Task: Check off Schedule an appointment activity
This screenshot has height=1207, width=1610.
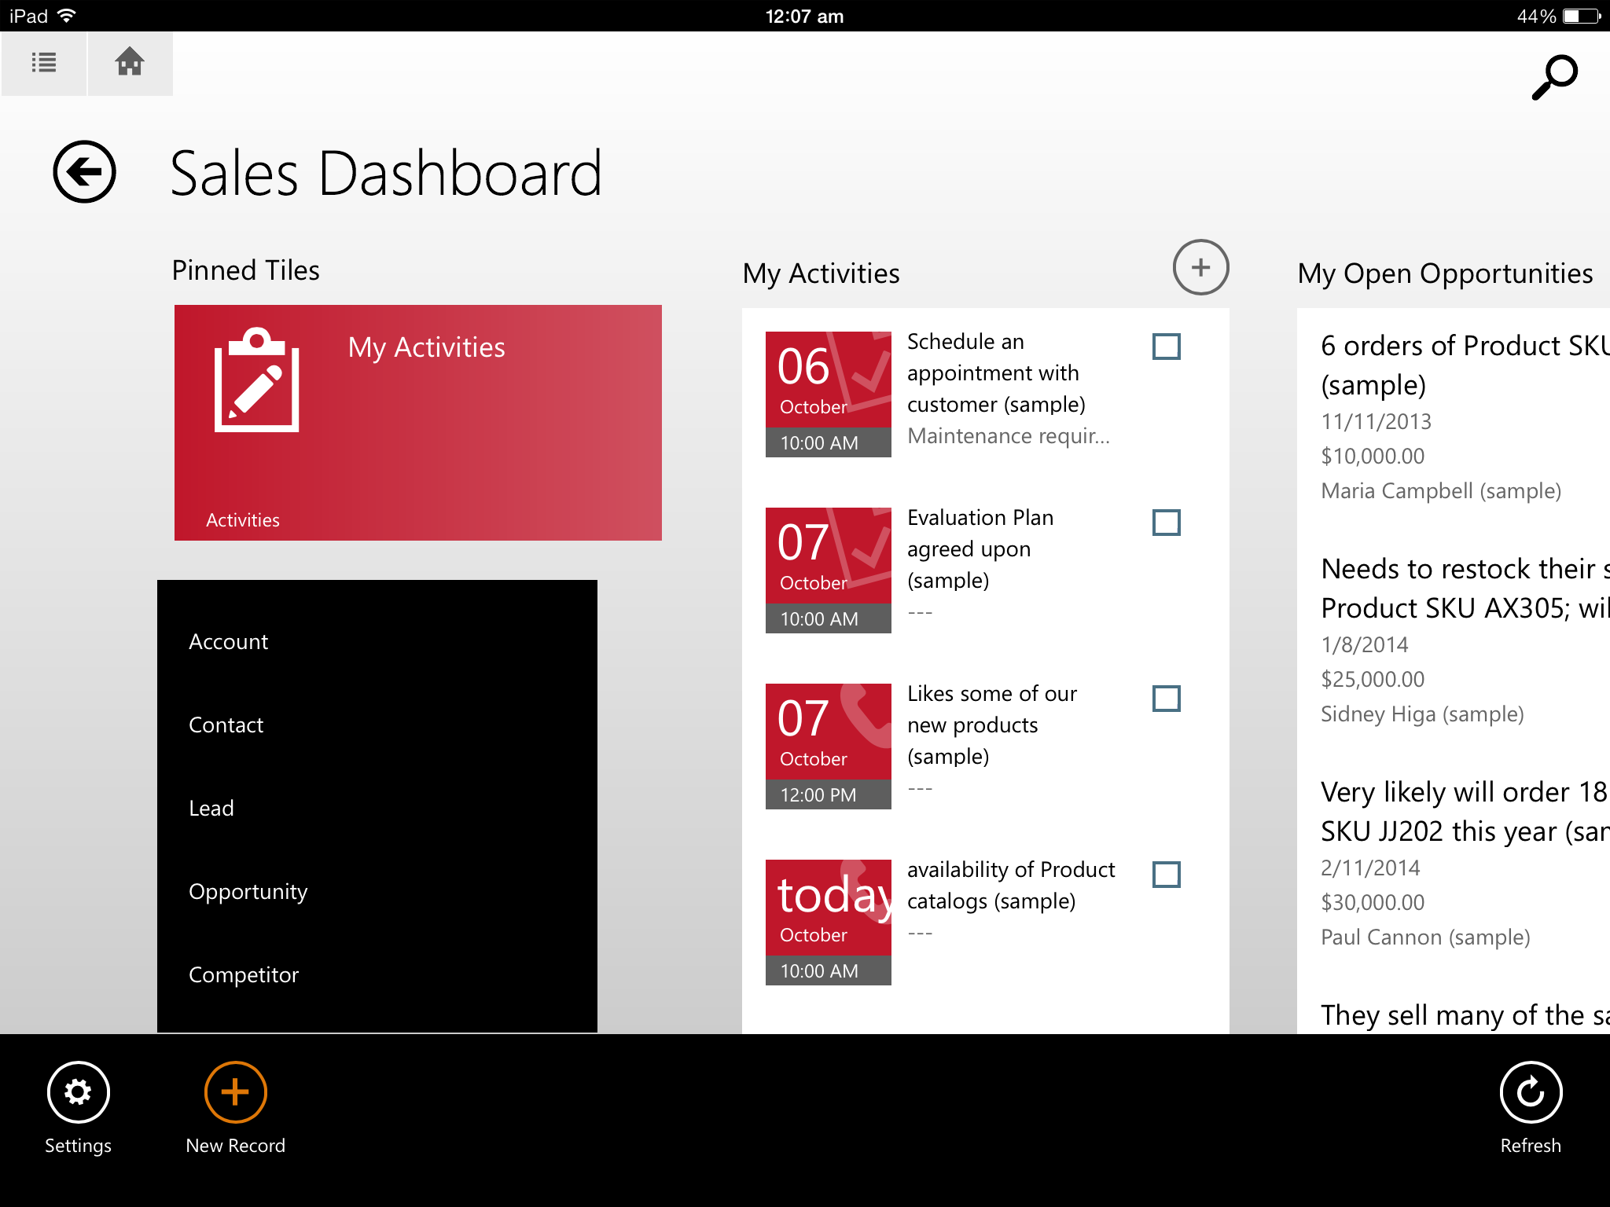Action: coord(1166,347)
